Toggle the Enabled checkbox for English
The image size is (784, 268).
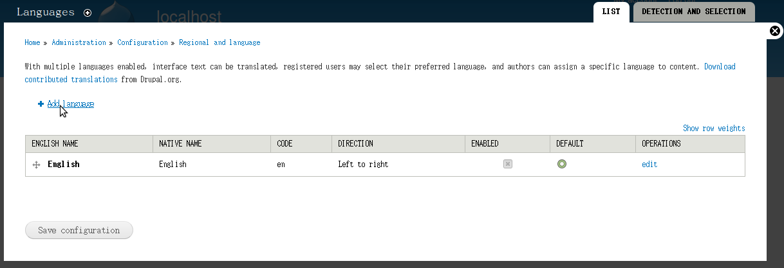click(x=508, y=164)
